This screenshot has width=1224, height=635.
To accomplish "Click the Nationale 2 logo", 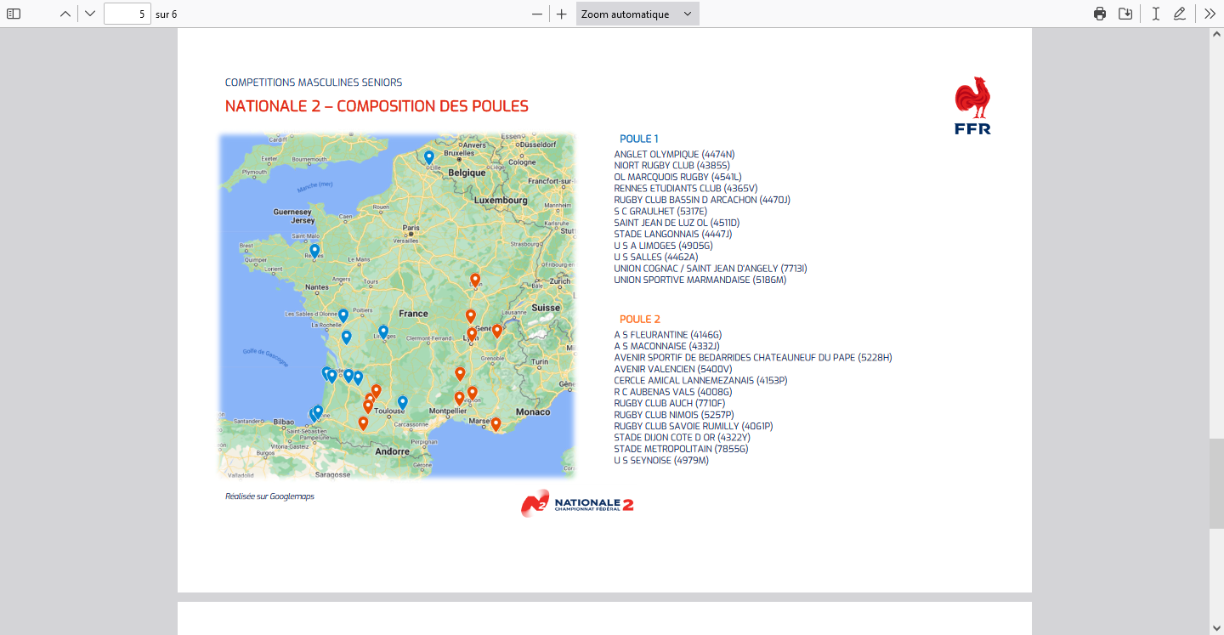I will coord(577,503).
